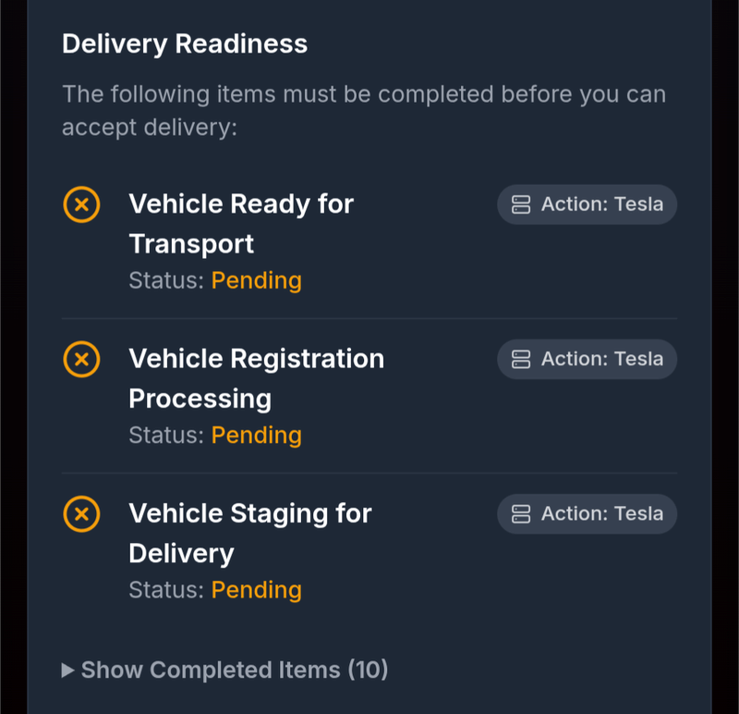Open the Vehicle Ready for Transport item title
Image resolution: width=739 pixels, height=714 pixels.
click(x=241, y=223)
